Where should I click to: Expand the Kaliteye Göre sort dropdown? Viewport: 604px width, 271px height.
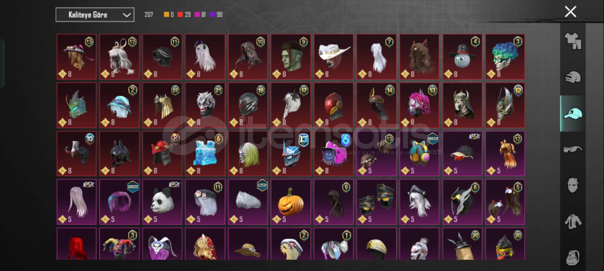95,15
